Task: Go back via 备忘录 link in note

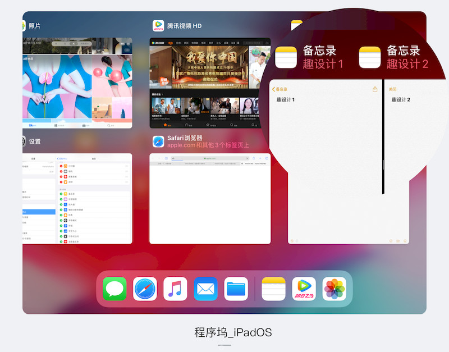Action: (x=280, y=89)
